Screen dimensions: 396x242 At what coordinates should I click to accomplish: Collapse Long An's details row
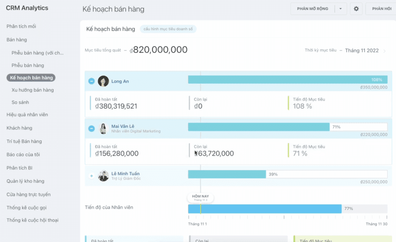(91, 81)
